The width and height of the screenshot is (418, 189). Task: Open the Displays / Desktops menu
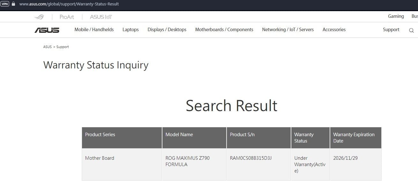tap(167, 30)
